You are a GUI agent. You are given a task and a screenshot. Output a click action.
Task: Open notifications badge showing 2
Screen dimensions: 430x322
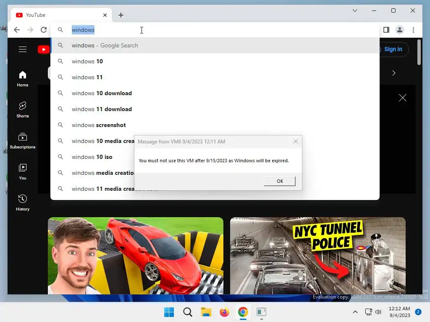418,312
